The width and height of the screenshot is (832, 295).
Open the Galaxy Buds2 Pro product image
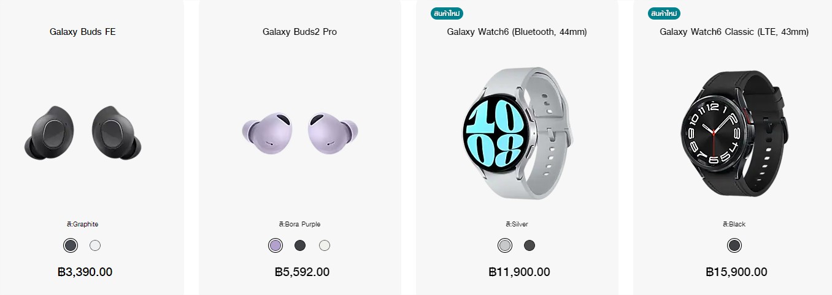(x=300, y=133)
